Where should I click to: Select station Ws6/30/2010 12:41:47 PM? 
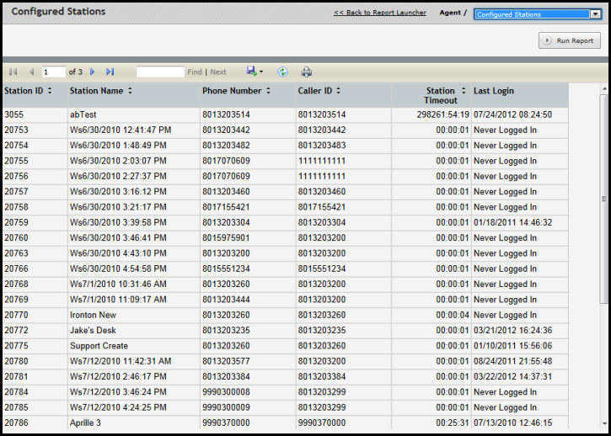(121, 130)
